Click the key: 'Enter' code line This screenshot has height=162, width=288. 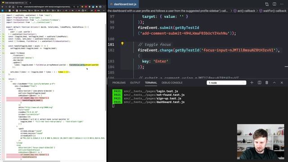155,61
